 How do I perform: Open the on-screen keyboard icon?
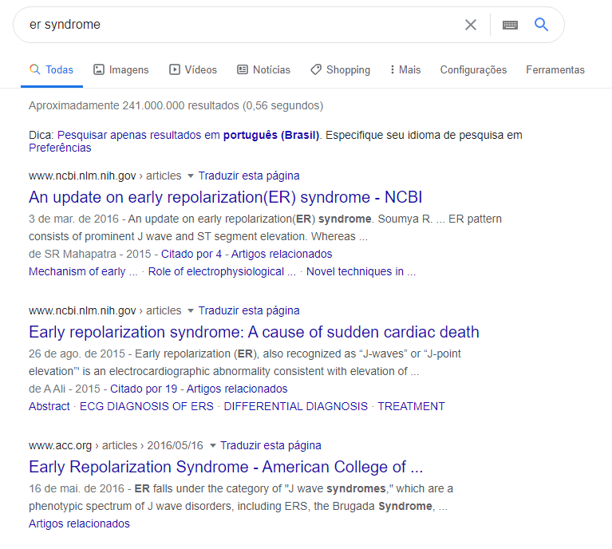tap(510, 25)
